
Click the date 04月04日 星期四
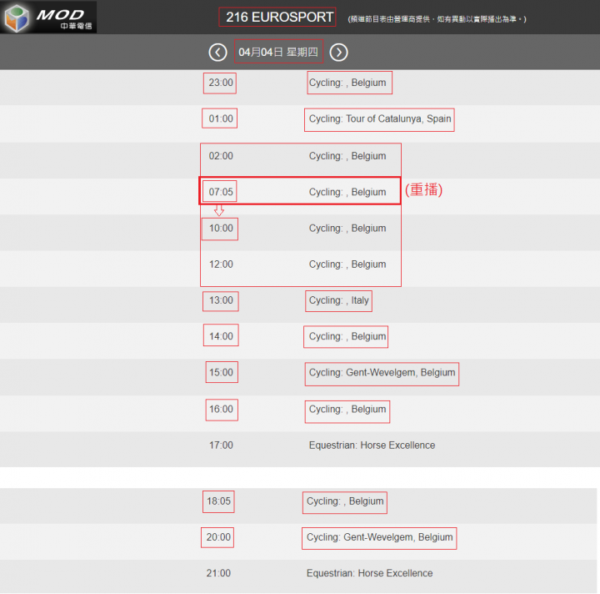tap(278, 52)
